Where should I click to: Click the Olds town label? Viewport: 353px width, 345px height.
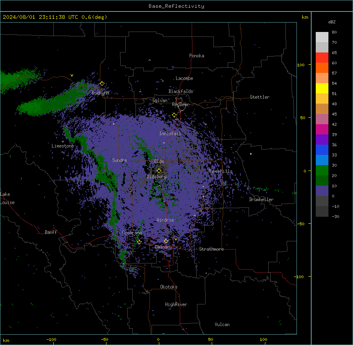[x=159, y=161]
